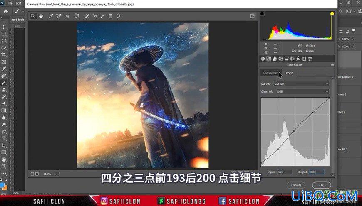Select Photoshop Crop tool
This screenshot has width=362, height=206.
click(x=4, y=54)
